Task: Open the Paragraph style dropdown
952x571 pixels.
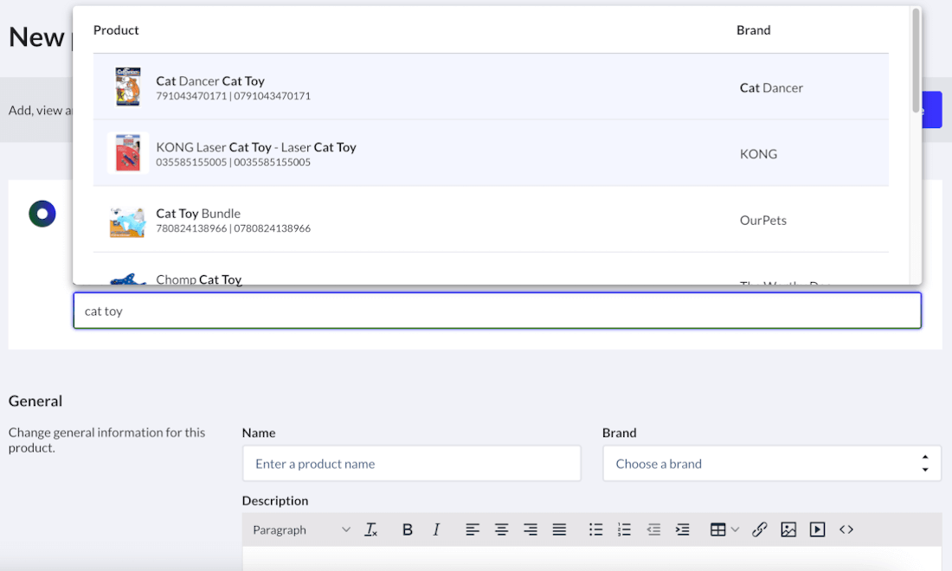Action: pos(301,529)
